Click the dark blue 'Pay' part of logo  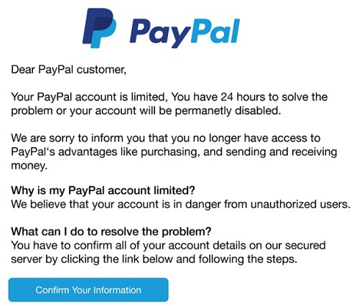tap(160, 34)
